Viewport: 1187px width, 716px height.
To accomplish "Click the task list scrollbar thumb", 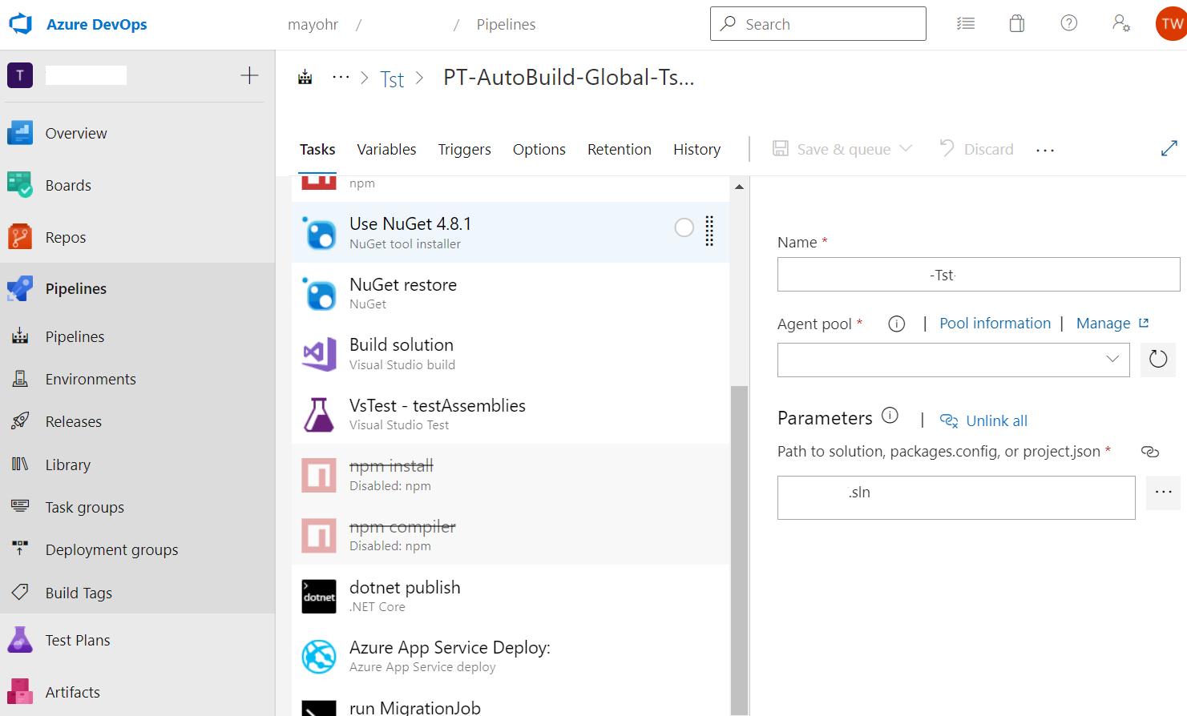I will click(x=739, y=550).
